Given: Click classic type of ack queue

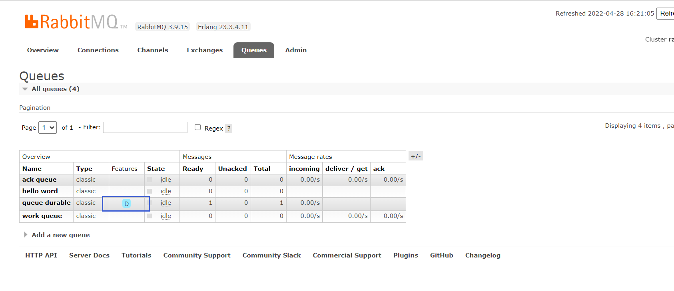Looking at the screenshot, I should tap(86, 180).
